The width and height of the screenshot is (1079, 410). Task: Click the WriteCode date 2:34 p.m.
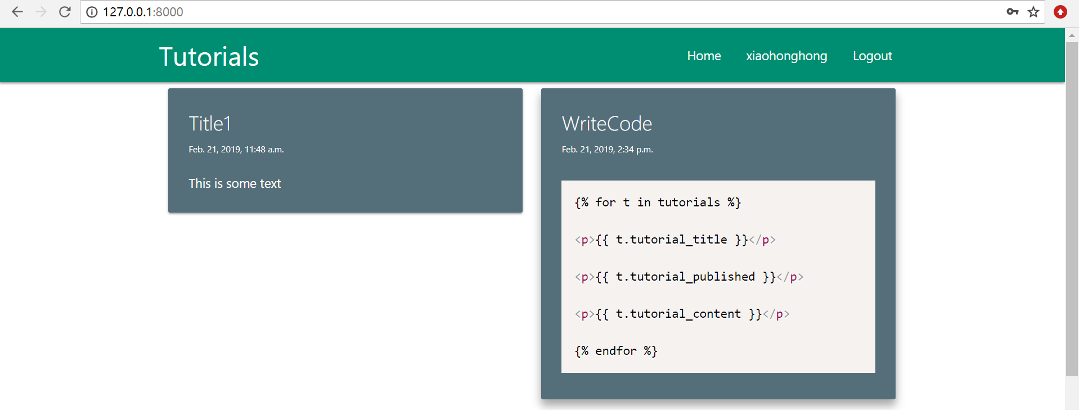(607, 150)
